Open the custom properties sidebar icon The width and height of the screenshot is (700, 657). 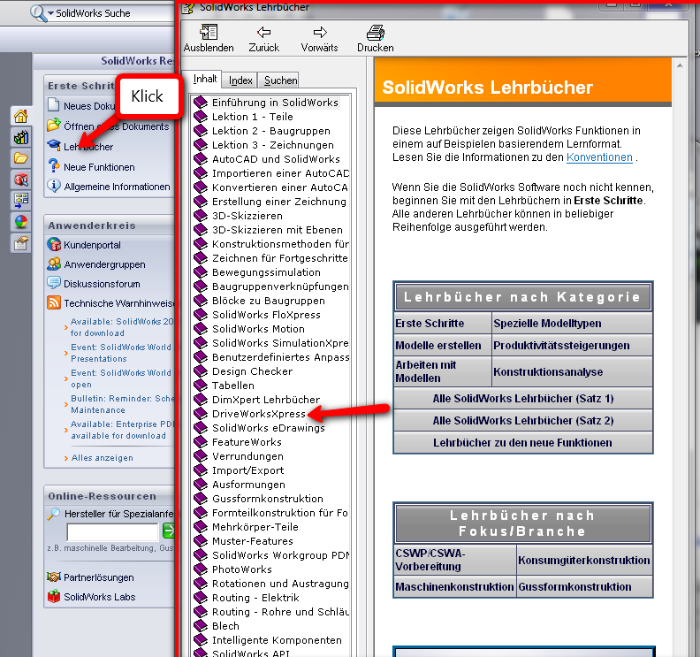pos(20,243)
